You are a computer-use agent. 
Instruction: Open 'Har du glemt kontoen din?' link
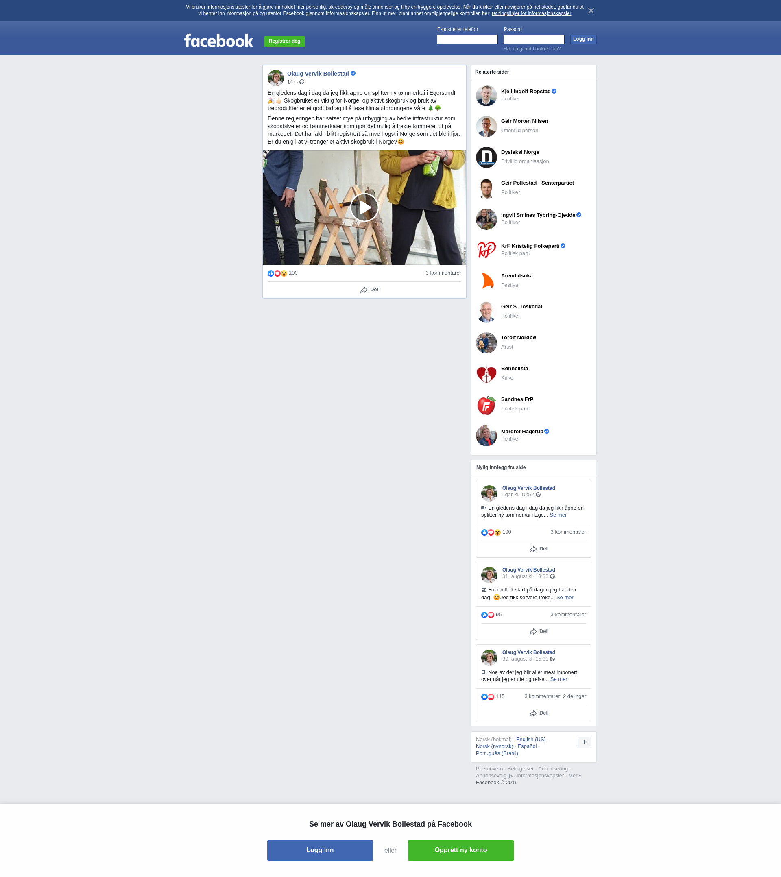tap(532, 49)
